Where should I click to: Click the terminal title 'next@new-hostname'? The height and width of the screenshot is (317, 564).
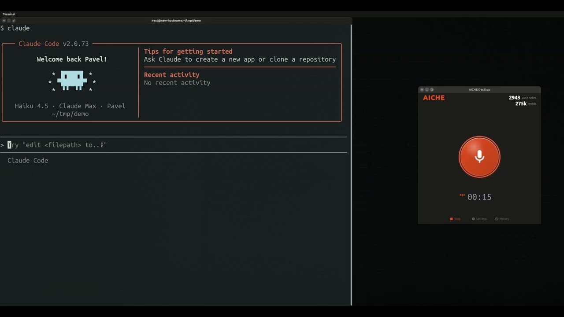point(176,20)
